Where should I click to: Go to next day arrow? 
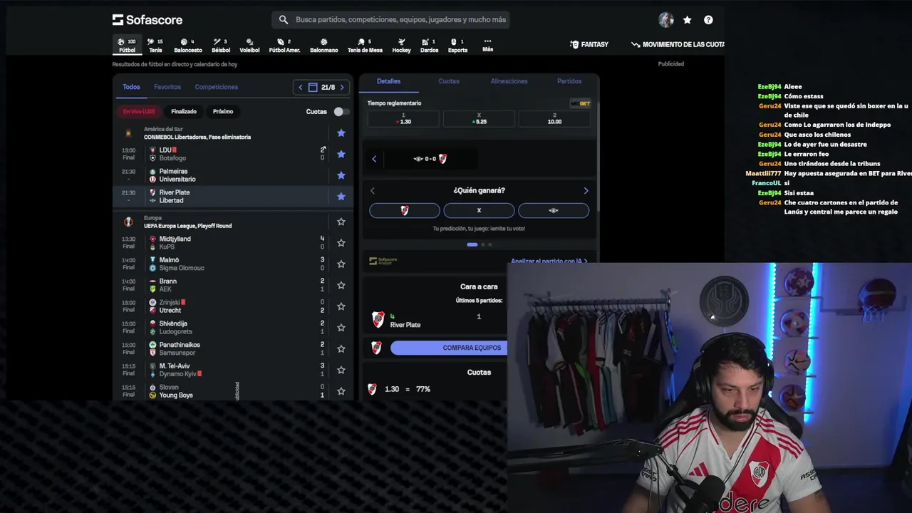coord(342,88)
